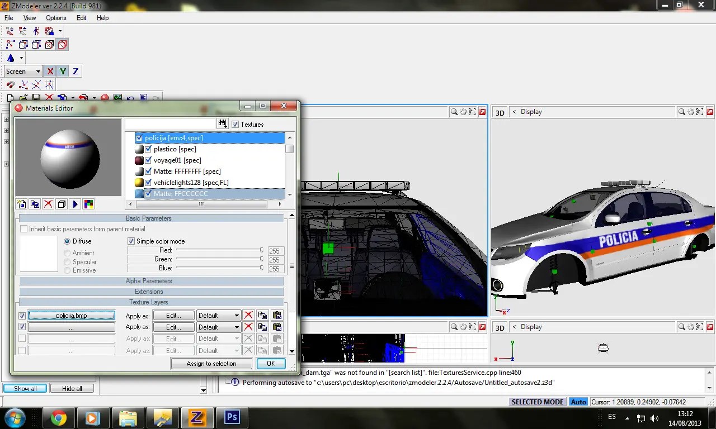716x429 pixels.
Task: Open the second texture layer Default dropdown
Action: point(218,327)
